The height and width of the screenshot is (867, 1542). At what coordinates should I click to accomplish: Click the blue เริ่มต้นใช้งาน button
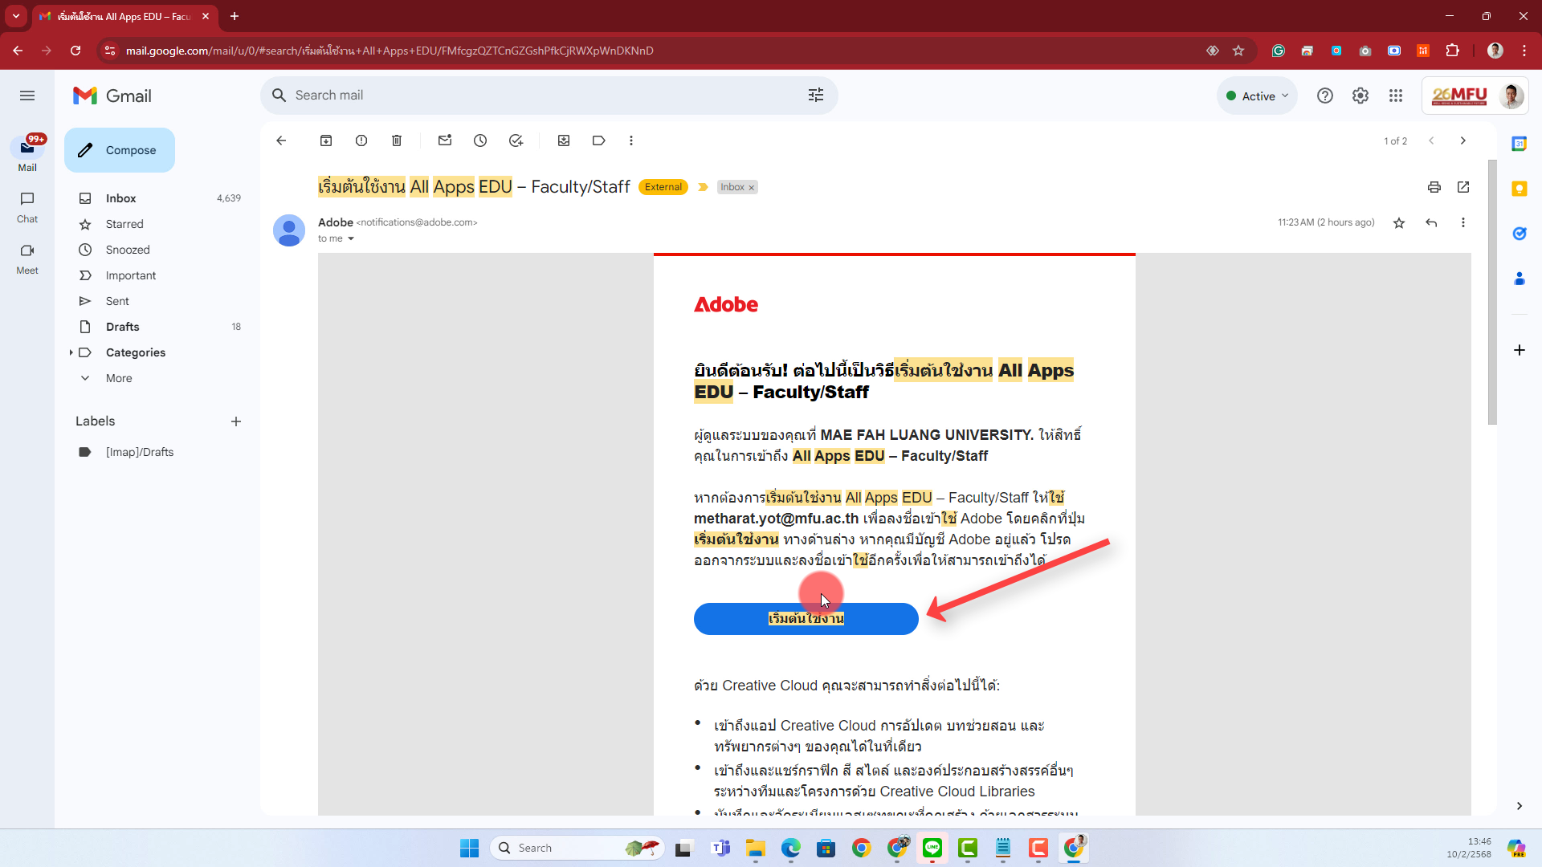click(x=806, y=619)
